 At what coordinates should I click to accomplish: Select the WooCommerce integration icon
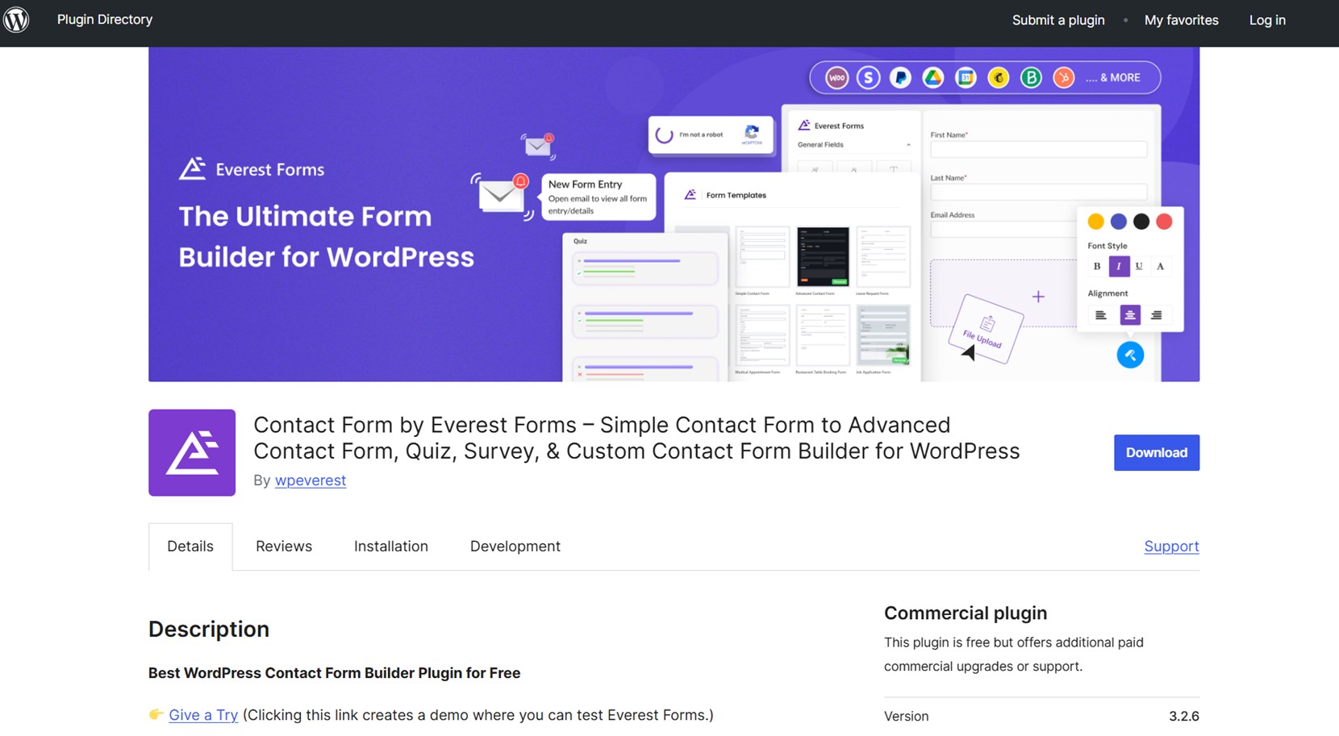click(x=836, y=77)
